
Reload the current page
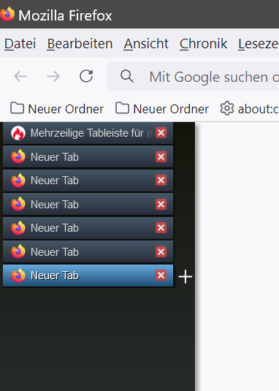point(86,76)
